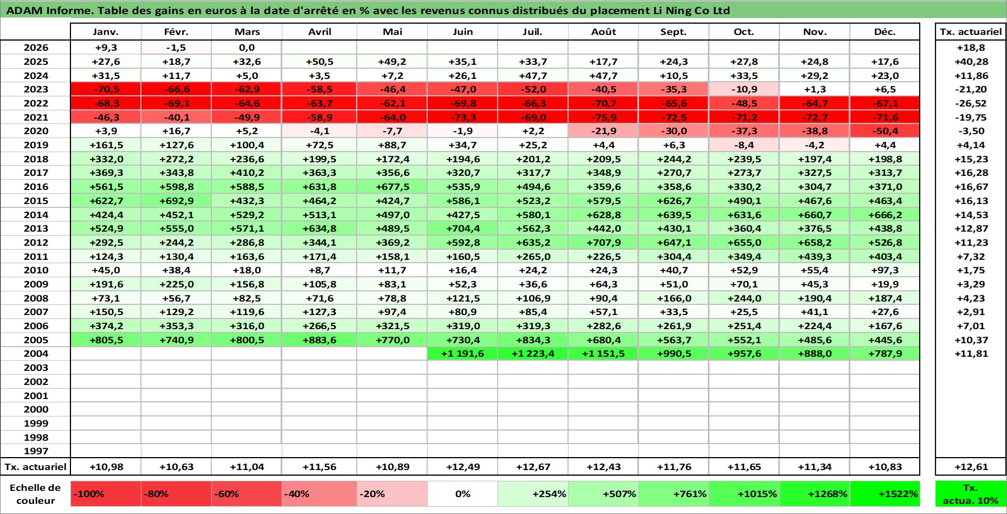Select the 1997 row label

pos(36,451)
